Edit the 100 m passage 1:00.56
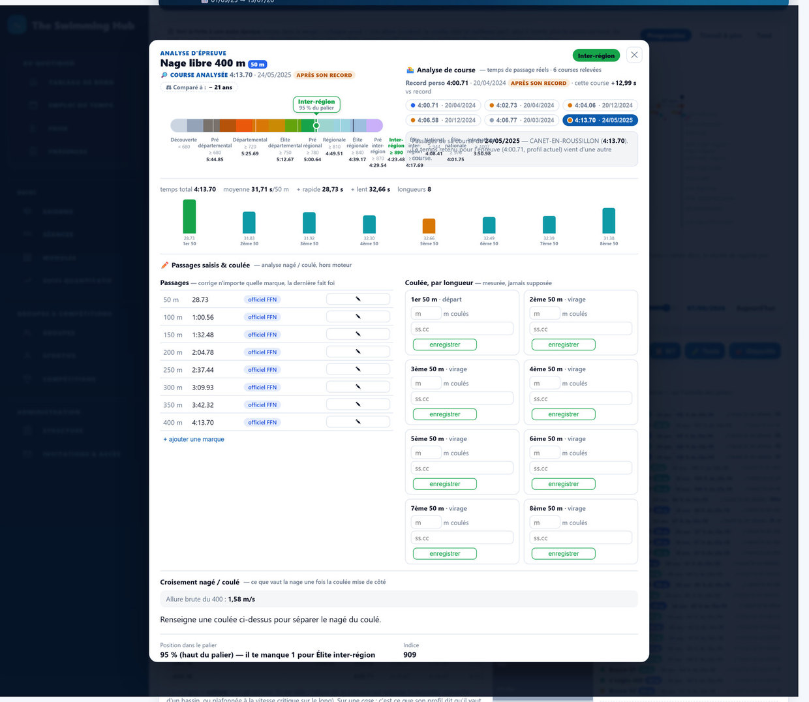Viewport: 809px width, 702px height. coord(358,316)
